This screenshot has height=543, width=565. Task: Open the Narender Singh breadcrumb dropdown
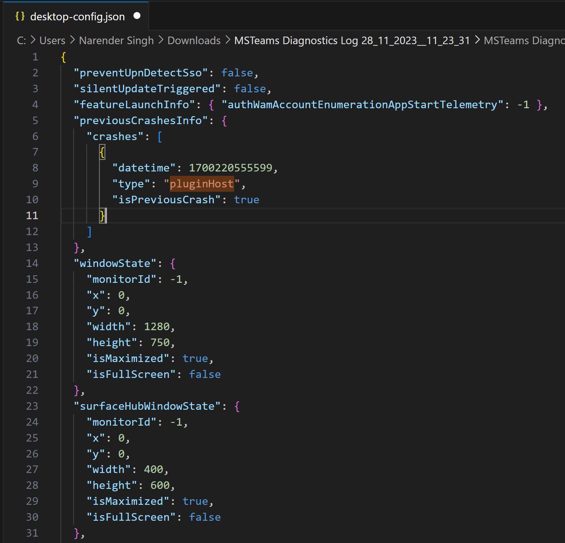[116, 40]
